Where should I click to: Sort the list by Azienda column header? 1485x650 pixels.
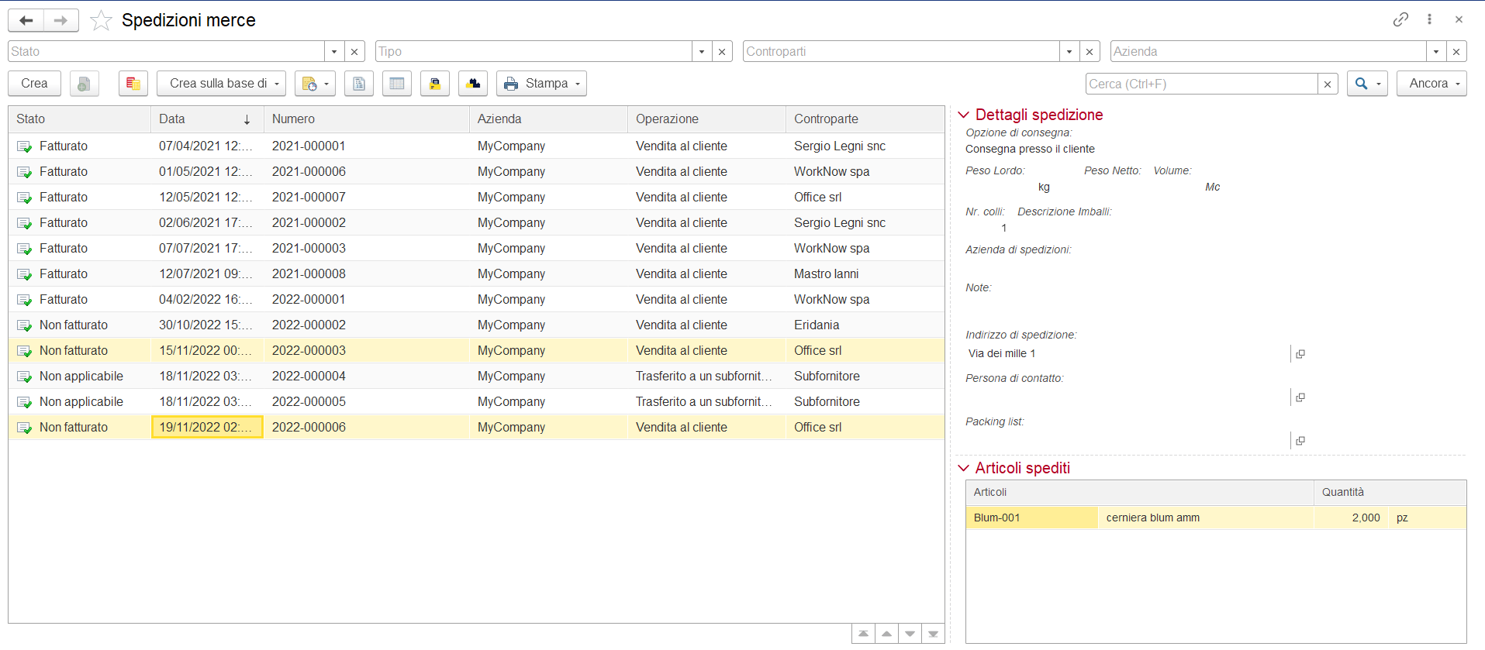[548, 119]
